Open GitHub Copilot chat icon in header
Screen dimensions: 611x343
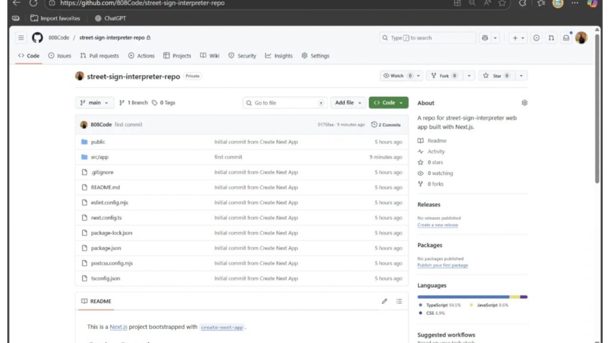tap(485, 38)
